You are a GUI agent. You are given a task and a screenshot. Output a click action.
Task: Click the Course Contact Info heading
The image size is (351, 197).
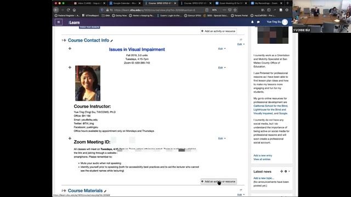point(88,40)
